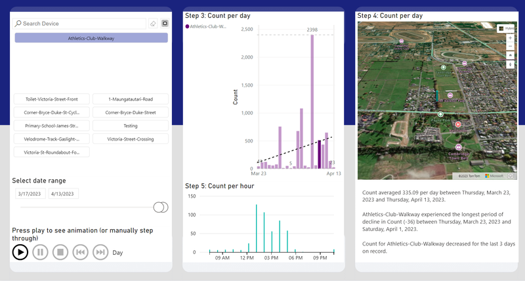Open the Hybrid map style selector
Screen dimensions: 525x281
[506, 28]
